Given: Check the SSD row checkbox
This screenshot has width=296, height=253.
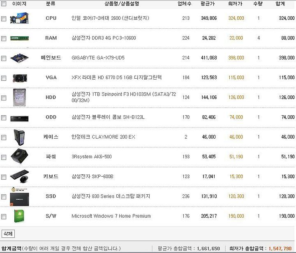Looking at the screenshot, I should [x=4, y=197].
